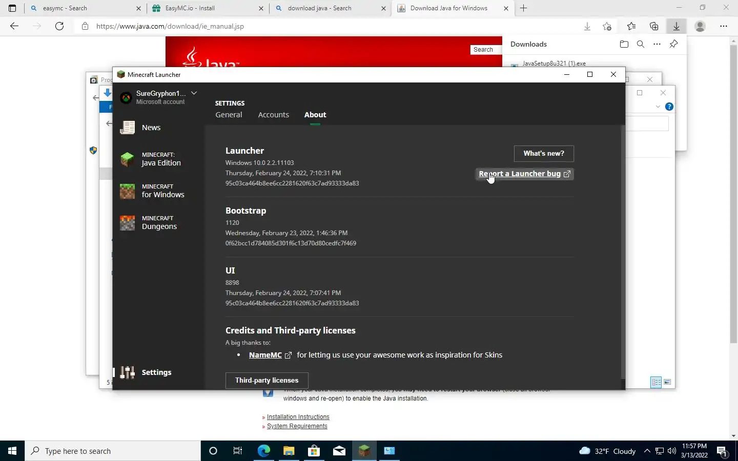Open Edge Favorites list icon
Viewport: 738px width, 461px height.
coord(631,26)
